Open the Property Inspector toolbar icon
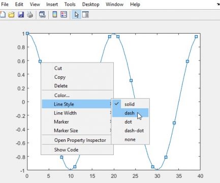This screenshot has height=183, width=220. tap(85, 14)
